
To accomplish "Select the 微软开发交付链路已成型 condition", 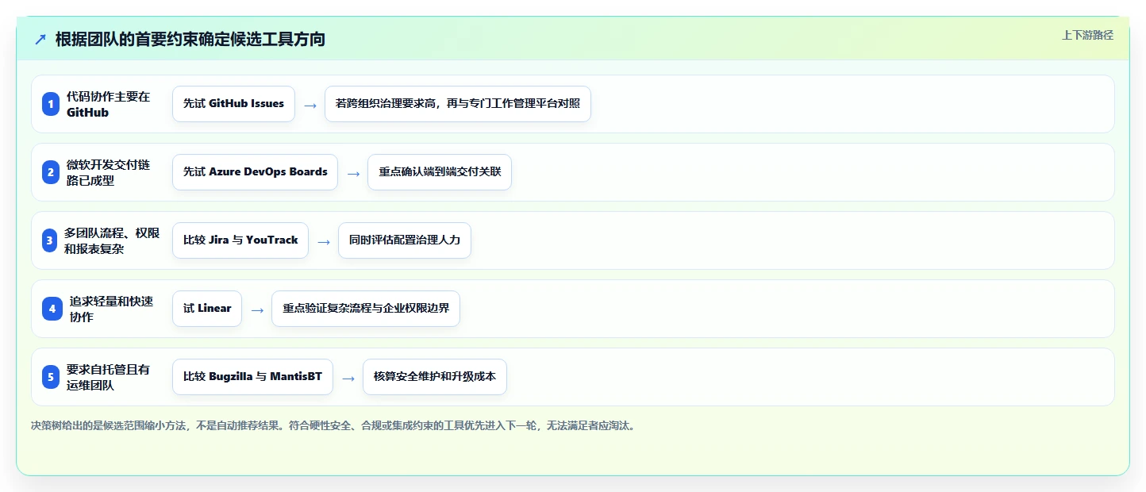I will [x=109, y=172].
